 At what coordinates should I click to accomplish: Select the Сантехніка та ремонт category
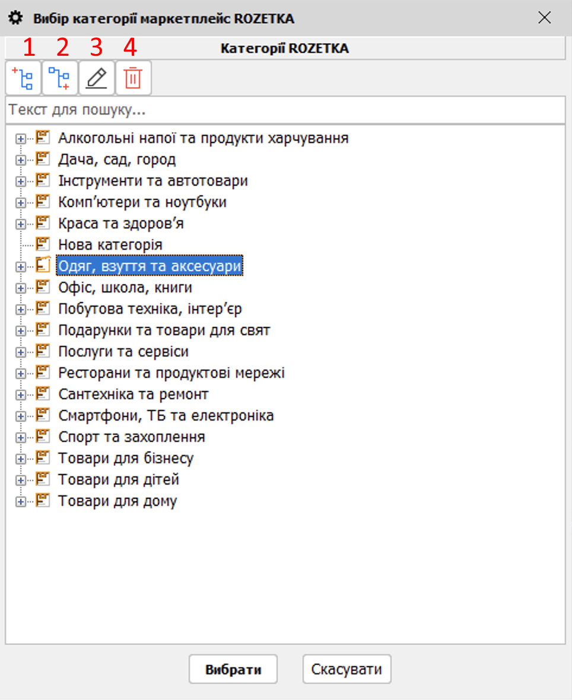(134, 394)
